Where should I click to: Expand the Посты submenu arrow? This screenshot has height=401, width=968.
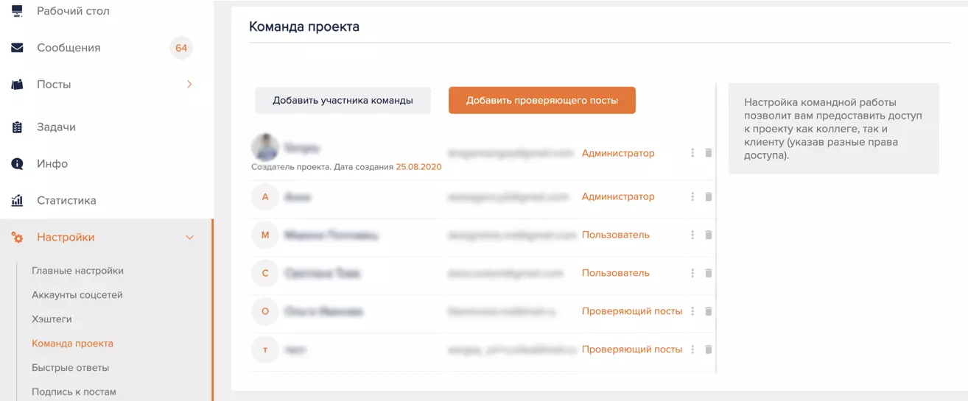tap(189, 85)
